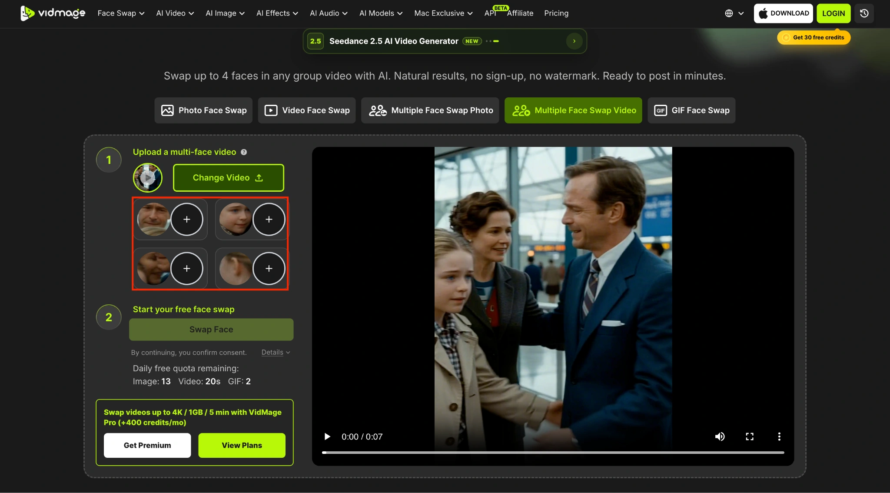Viewport: 890px width, 493px height.
Task: Go to the Pricing page
Action: [x=556, y=13]
